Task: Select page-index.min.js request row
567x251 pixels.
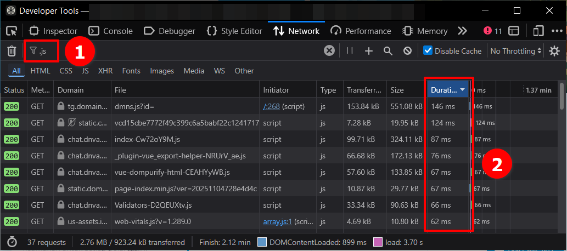Action: (278, 189)
